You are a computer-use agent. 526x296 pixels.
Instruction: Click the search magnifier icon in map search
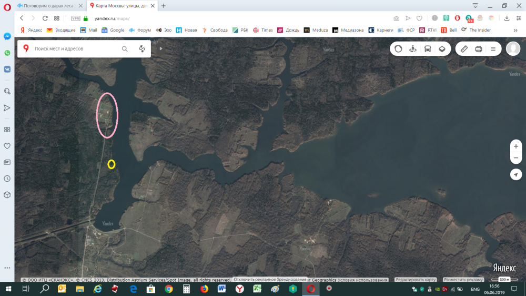point(125,49)
